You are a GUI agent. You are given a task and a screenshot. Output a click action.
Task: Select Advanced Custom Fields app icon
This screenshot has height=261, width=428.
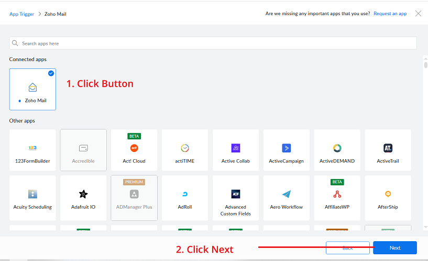tap(235, 194)
